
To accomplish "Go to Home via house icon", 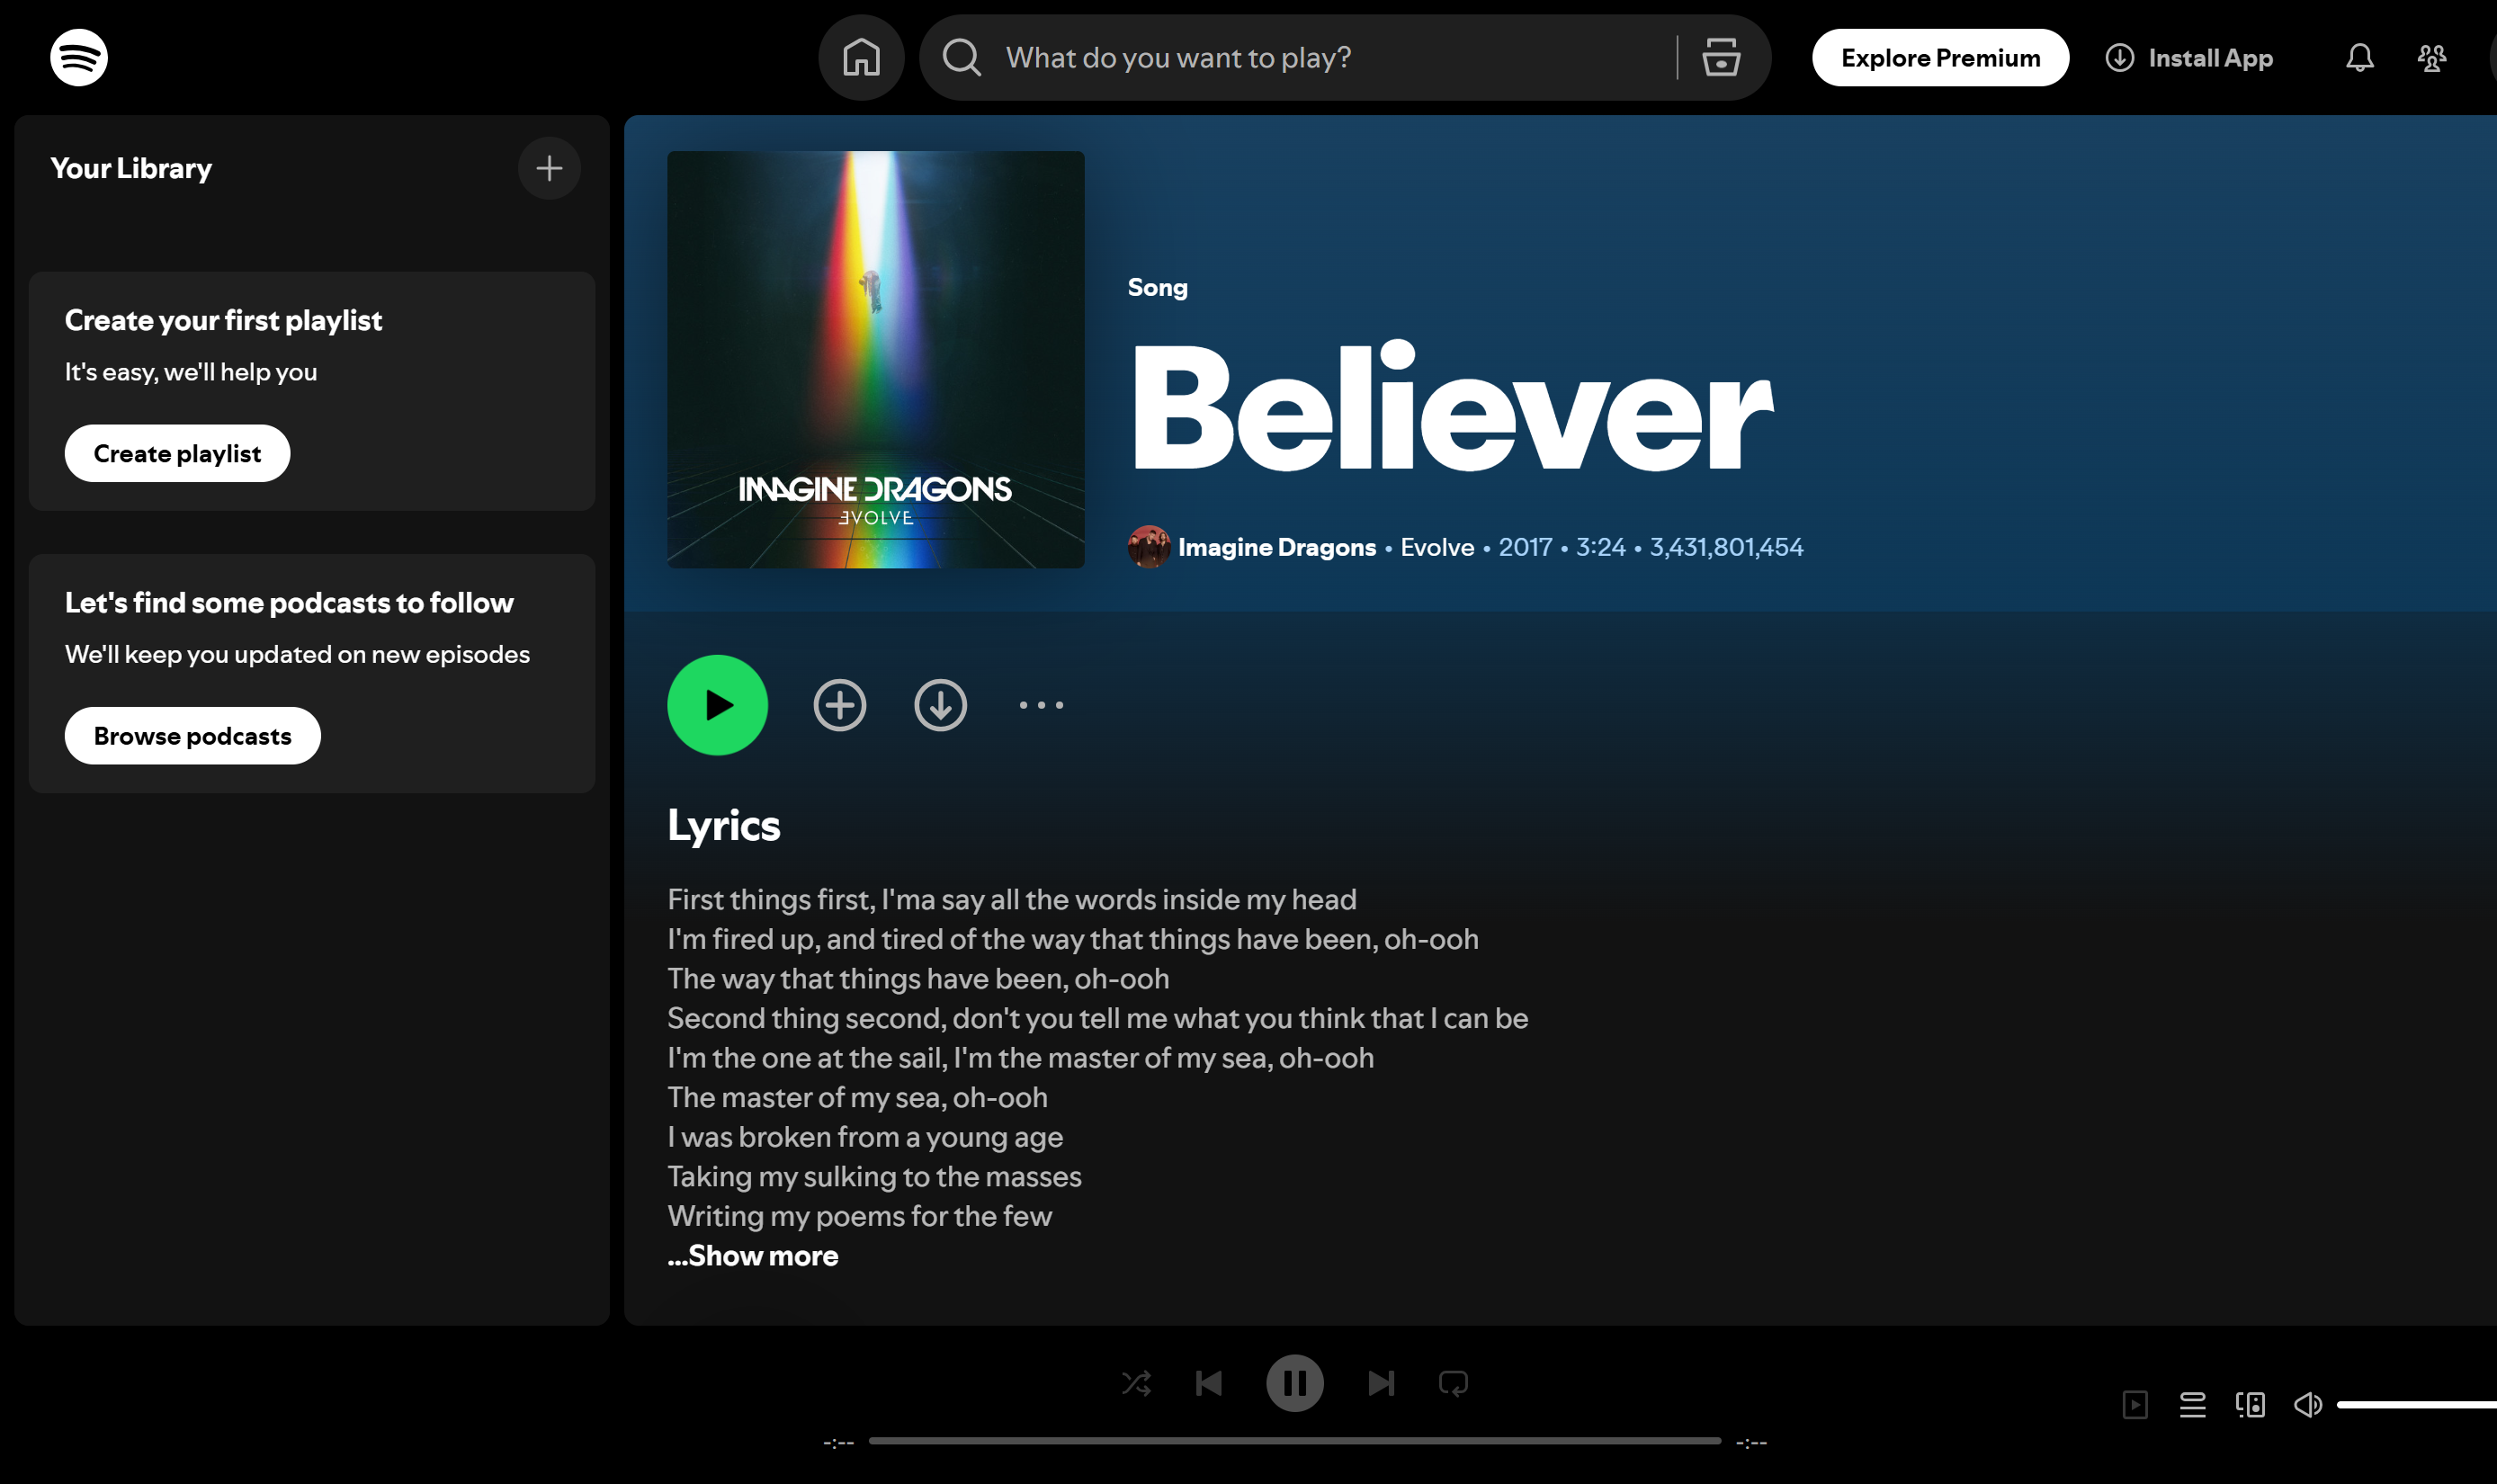I will tap(861, 57).
